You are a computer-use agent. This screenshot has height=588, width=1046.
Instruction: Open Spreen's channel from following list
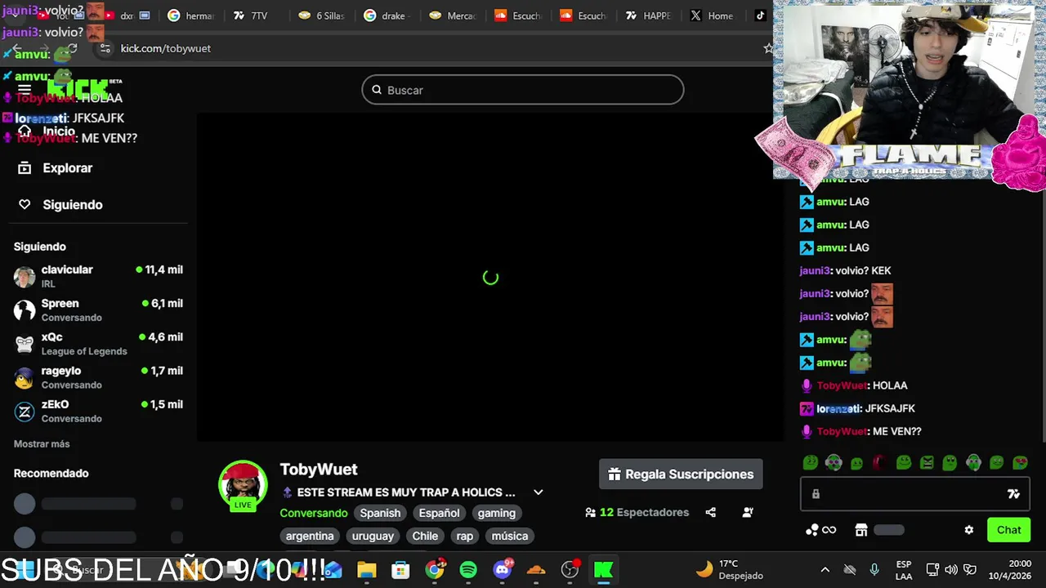[x=98, y=310]
